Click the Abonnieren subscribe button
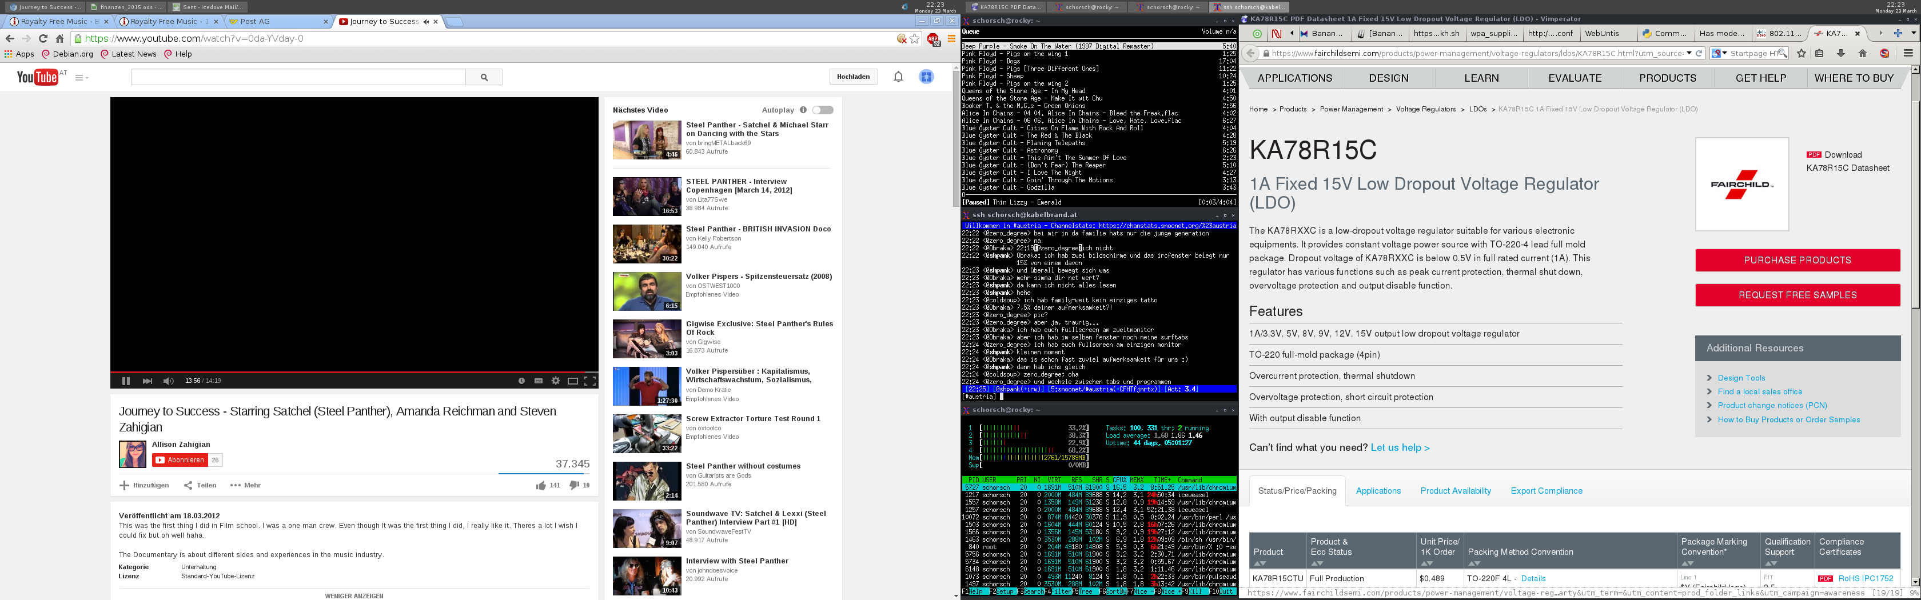The height and width of the screenshot is (600, 1921). pyautogui.click(x=180, y=460)
